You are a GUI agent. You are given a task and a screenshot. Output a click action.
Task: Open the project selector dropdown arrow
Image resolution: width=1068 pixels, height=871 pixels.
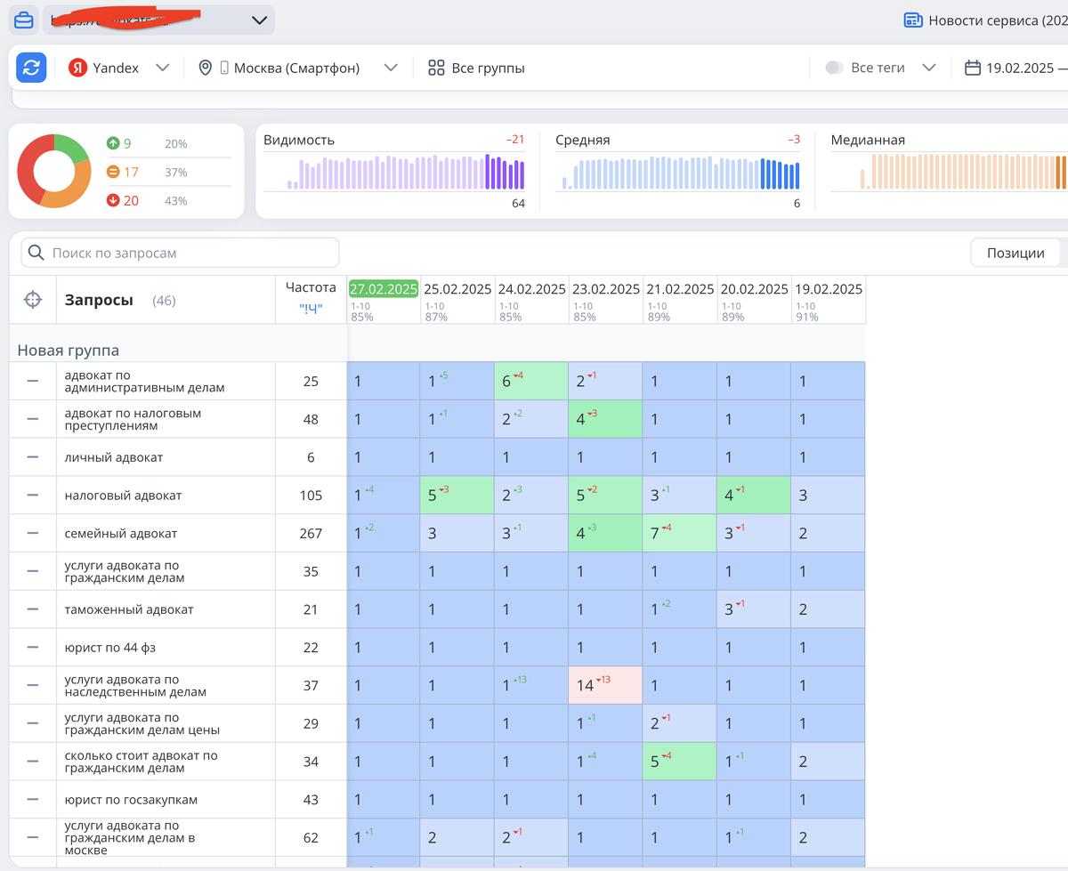tap(260, 20)
